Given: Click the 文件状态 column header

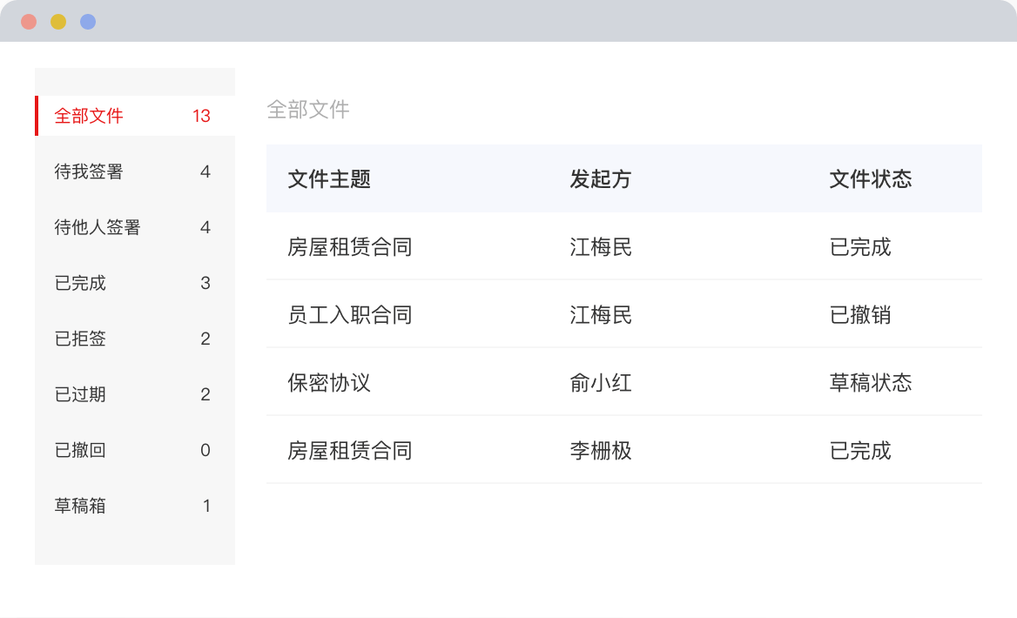Looking at the screenshot, I should click(x=870, y=178).
